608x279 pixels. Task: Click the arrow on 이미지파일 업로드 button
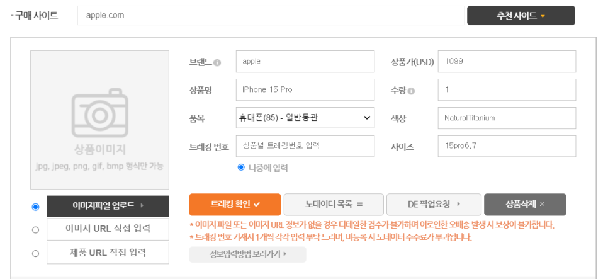[142, 206]
